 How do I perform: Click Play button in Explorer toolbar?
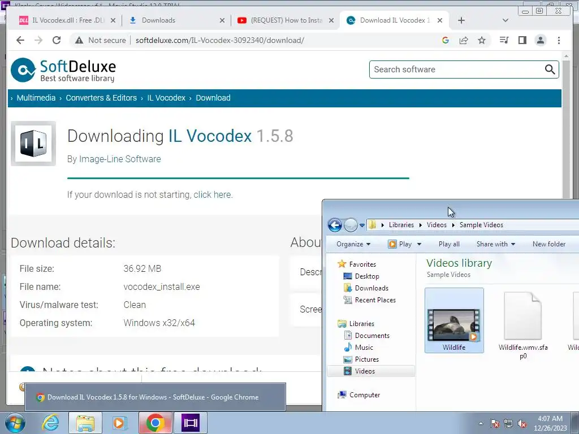pos(400,244)
